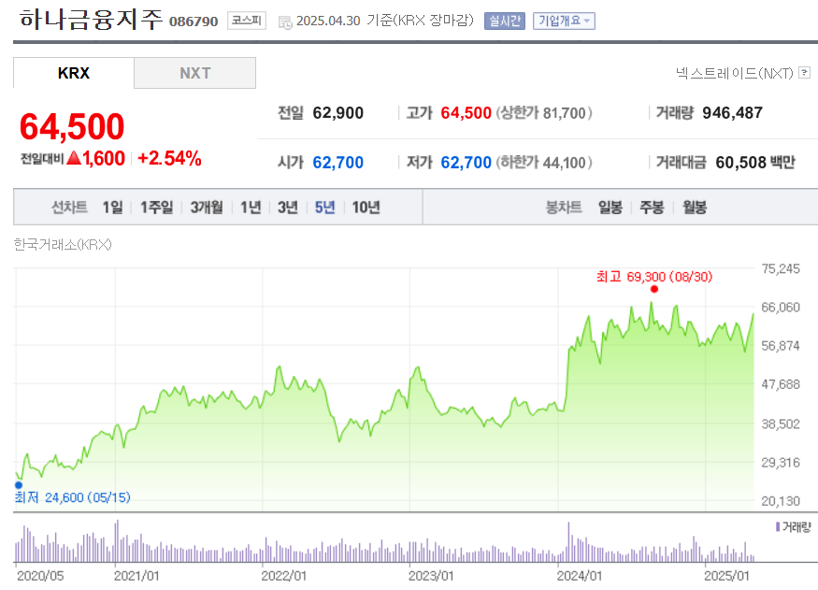Show the 주봉 weekly candlestick chart

653,207
